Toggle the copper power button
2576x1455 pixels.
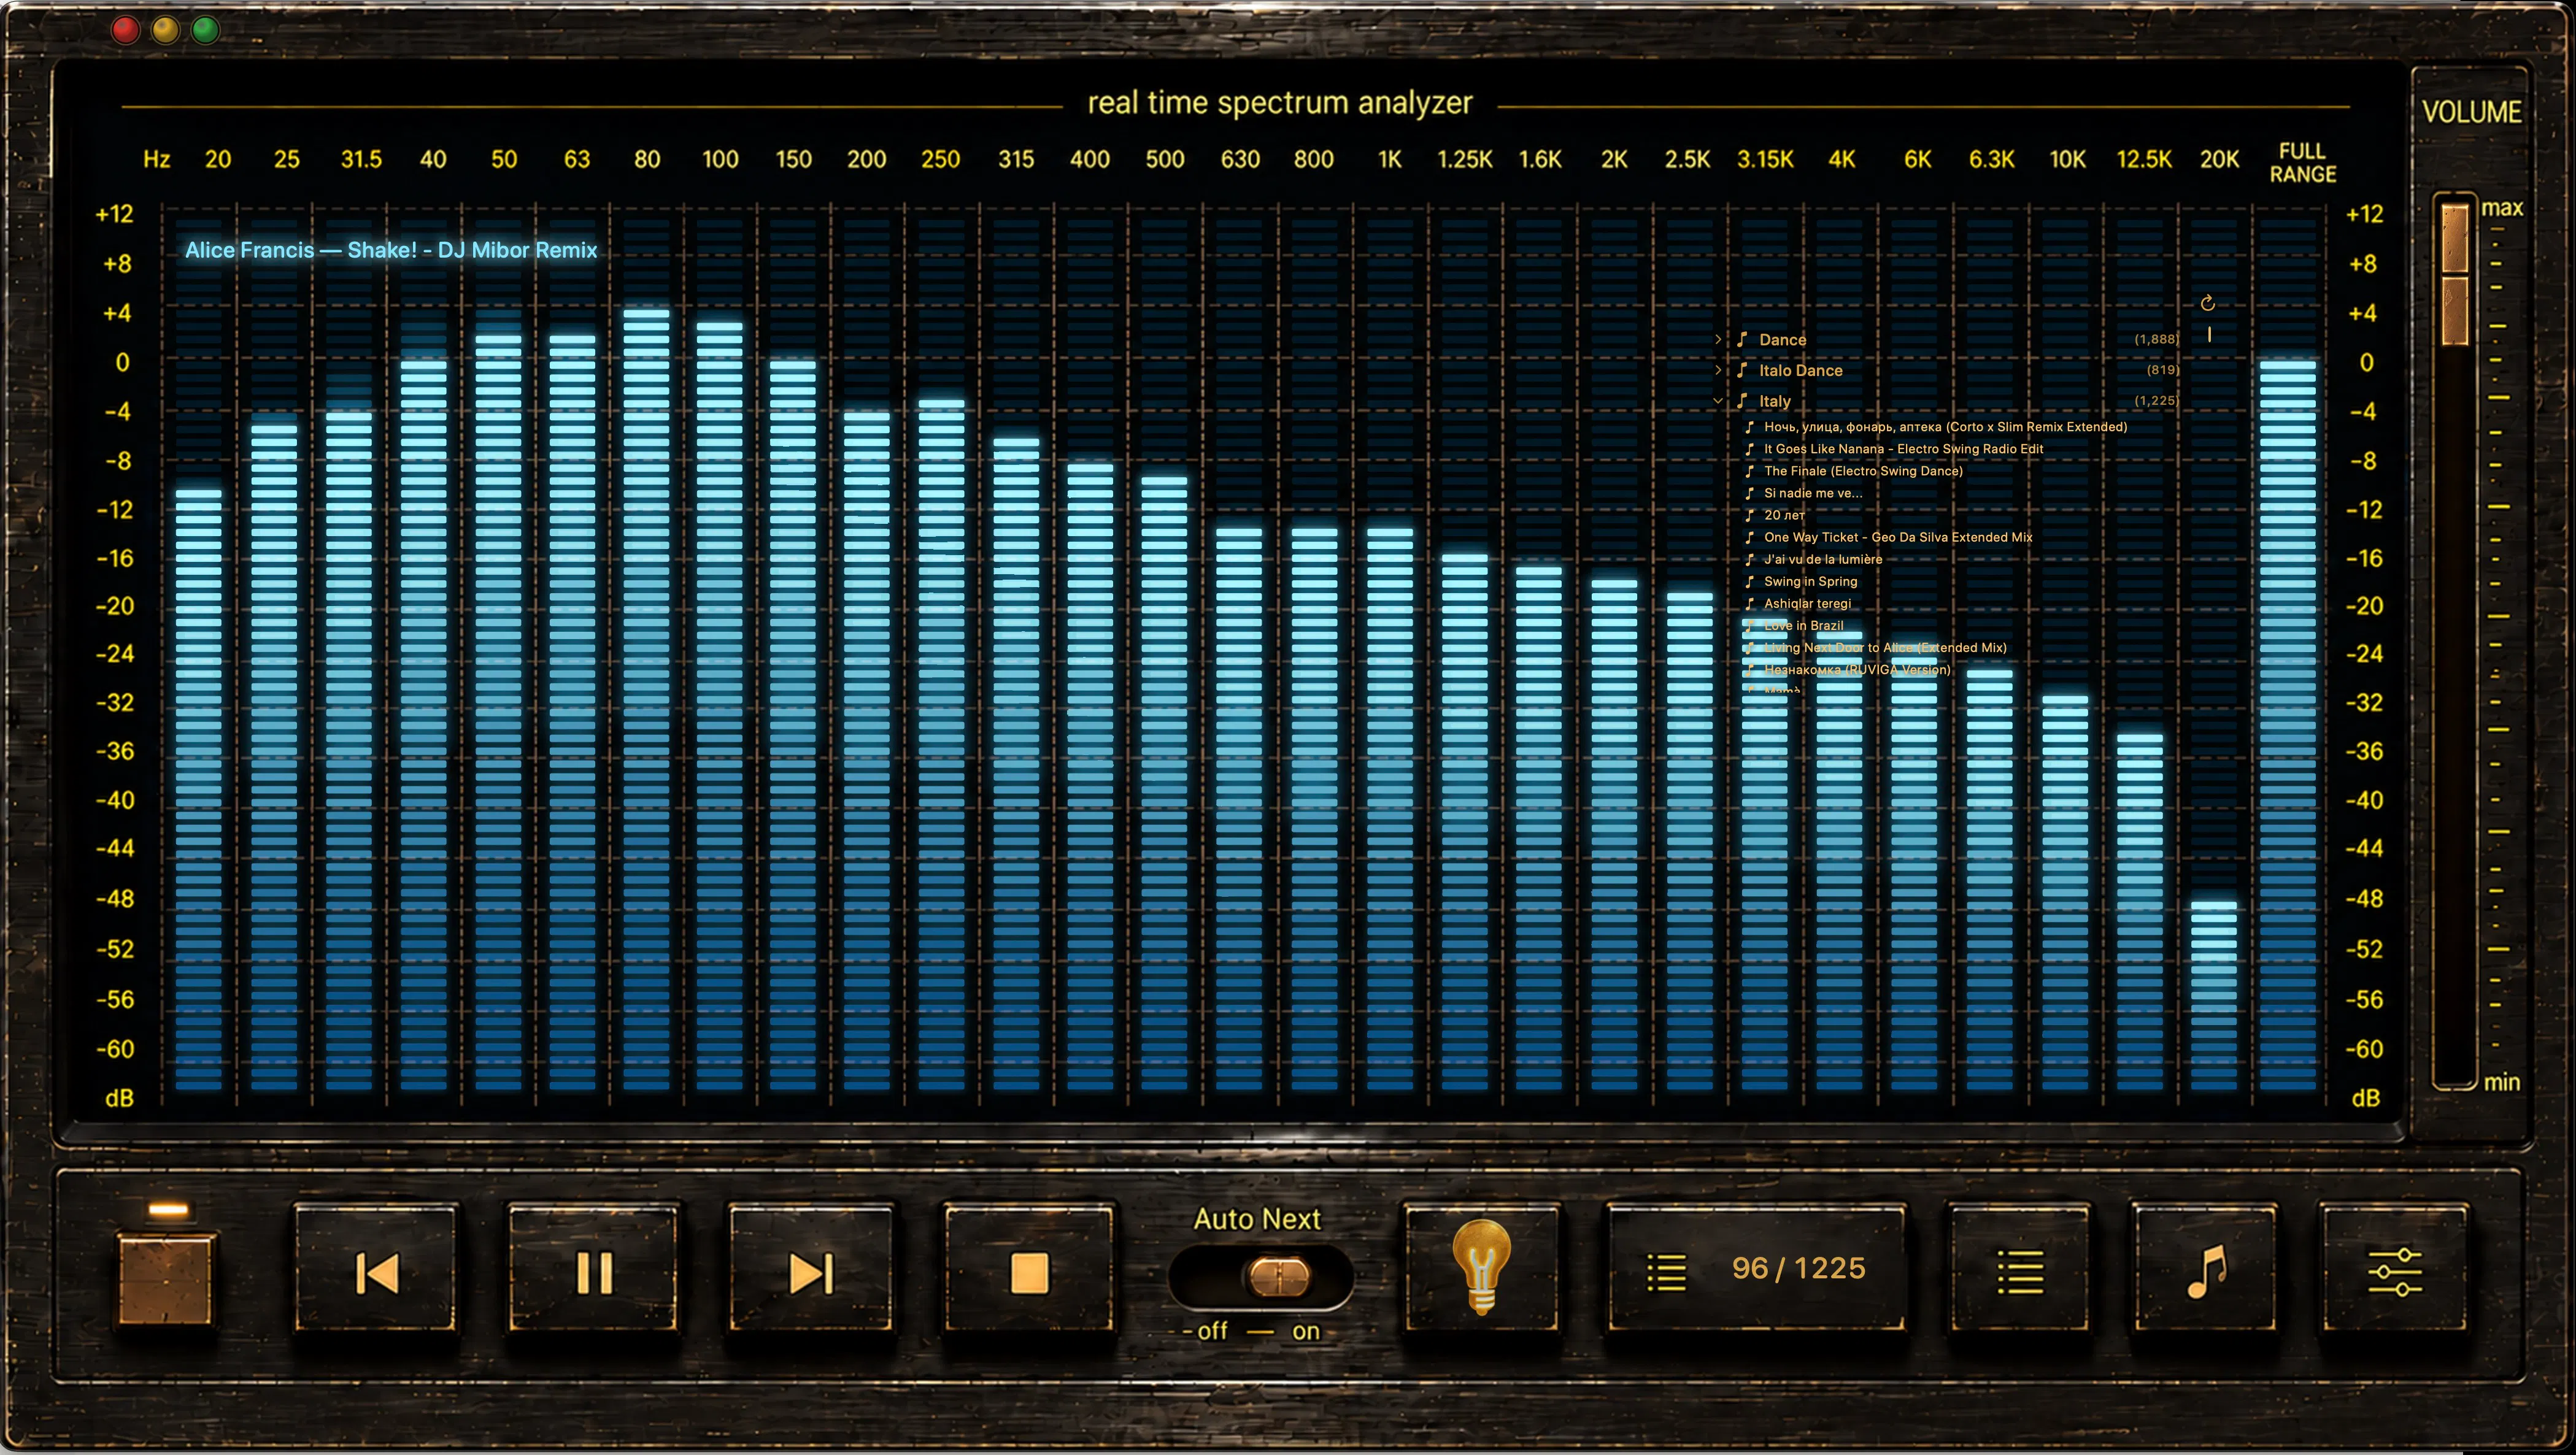click(x=167, y=1280)
